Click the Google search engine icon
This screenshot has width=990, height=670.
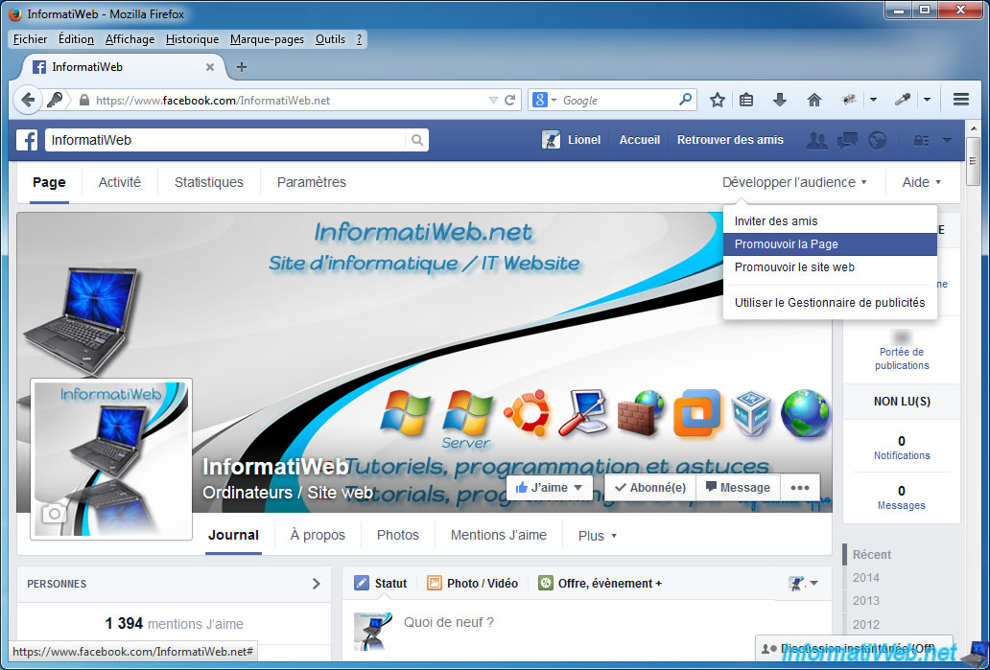[539, 100]
